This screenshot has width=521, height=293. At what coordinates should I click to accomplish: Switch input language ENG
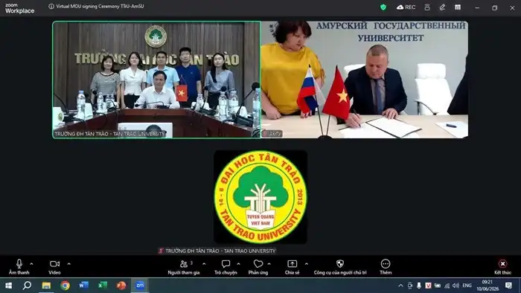[x=467, y=286]
